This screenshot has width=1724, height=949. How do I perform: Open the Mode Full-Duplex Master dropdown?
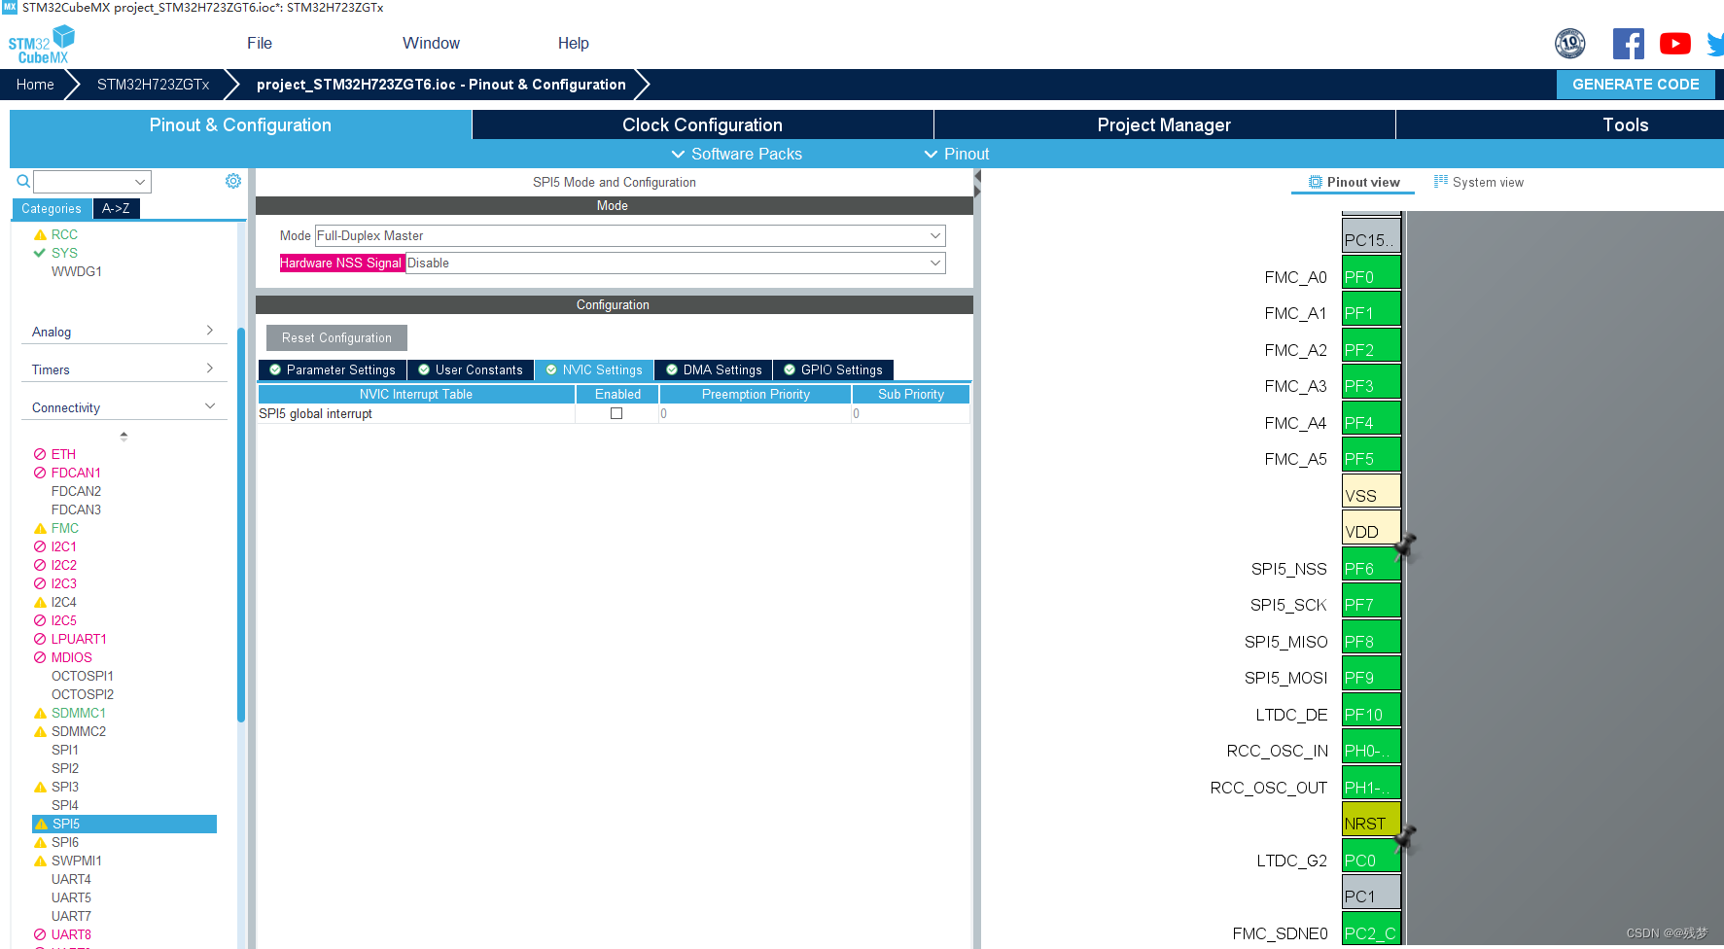tap(630, 235)
